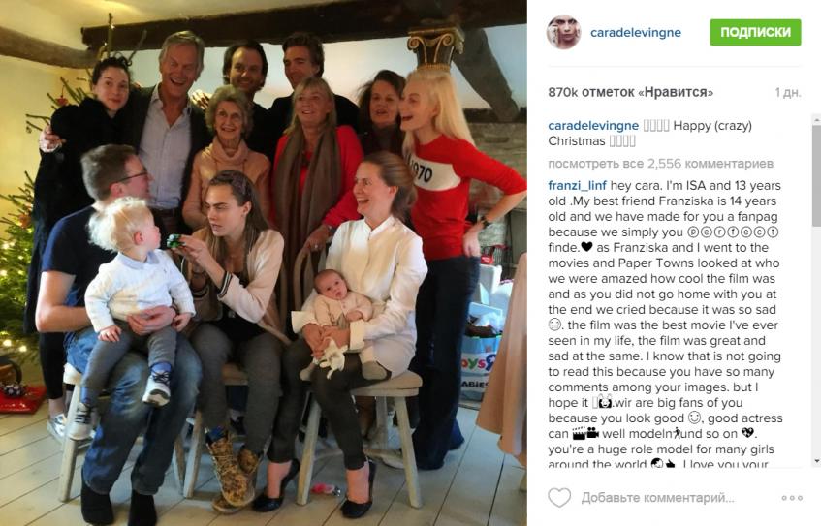
Task: Toggle the green Подписки follow button
Action: (x=755, y=32)
